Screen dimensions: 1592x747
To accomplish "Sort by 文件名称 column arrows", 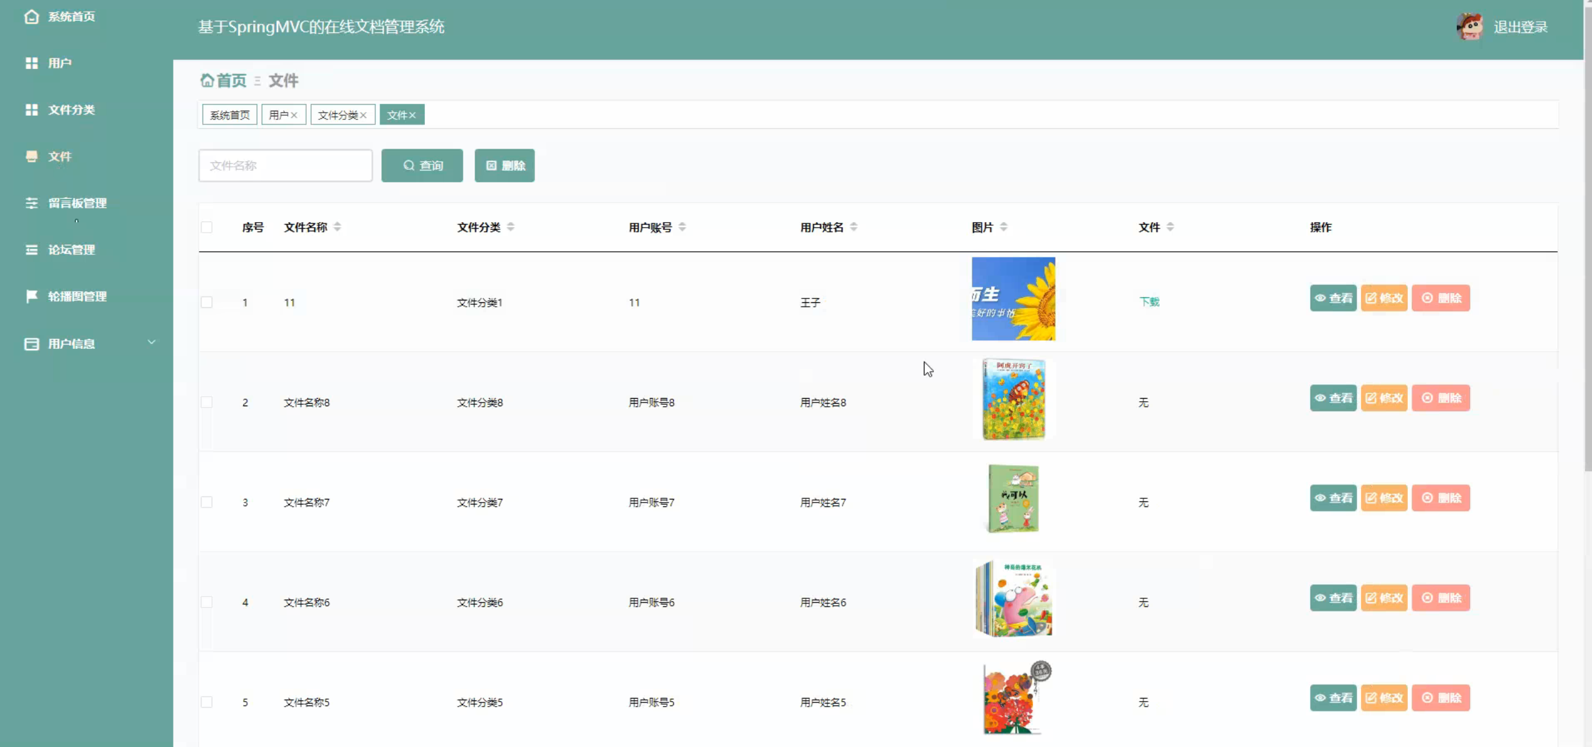I will (337, 227).
